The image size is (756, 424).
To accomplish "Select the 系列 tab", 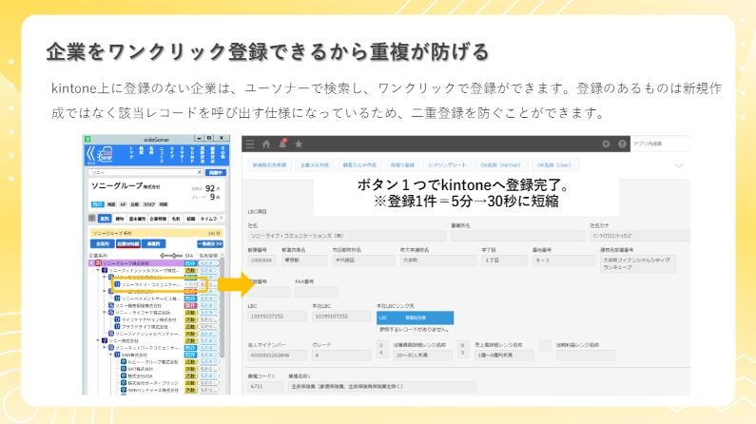I will [105, 219].
